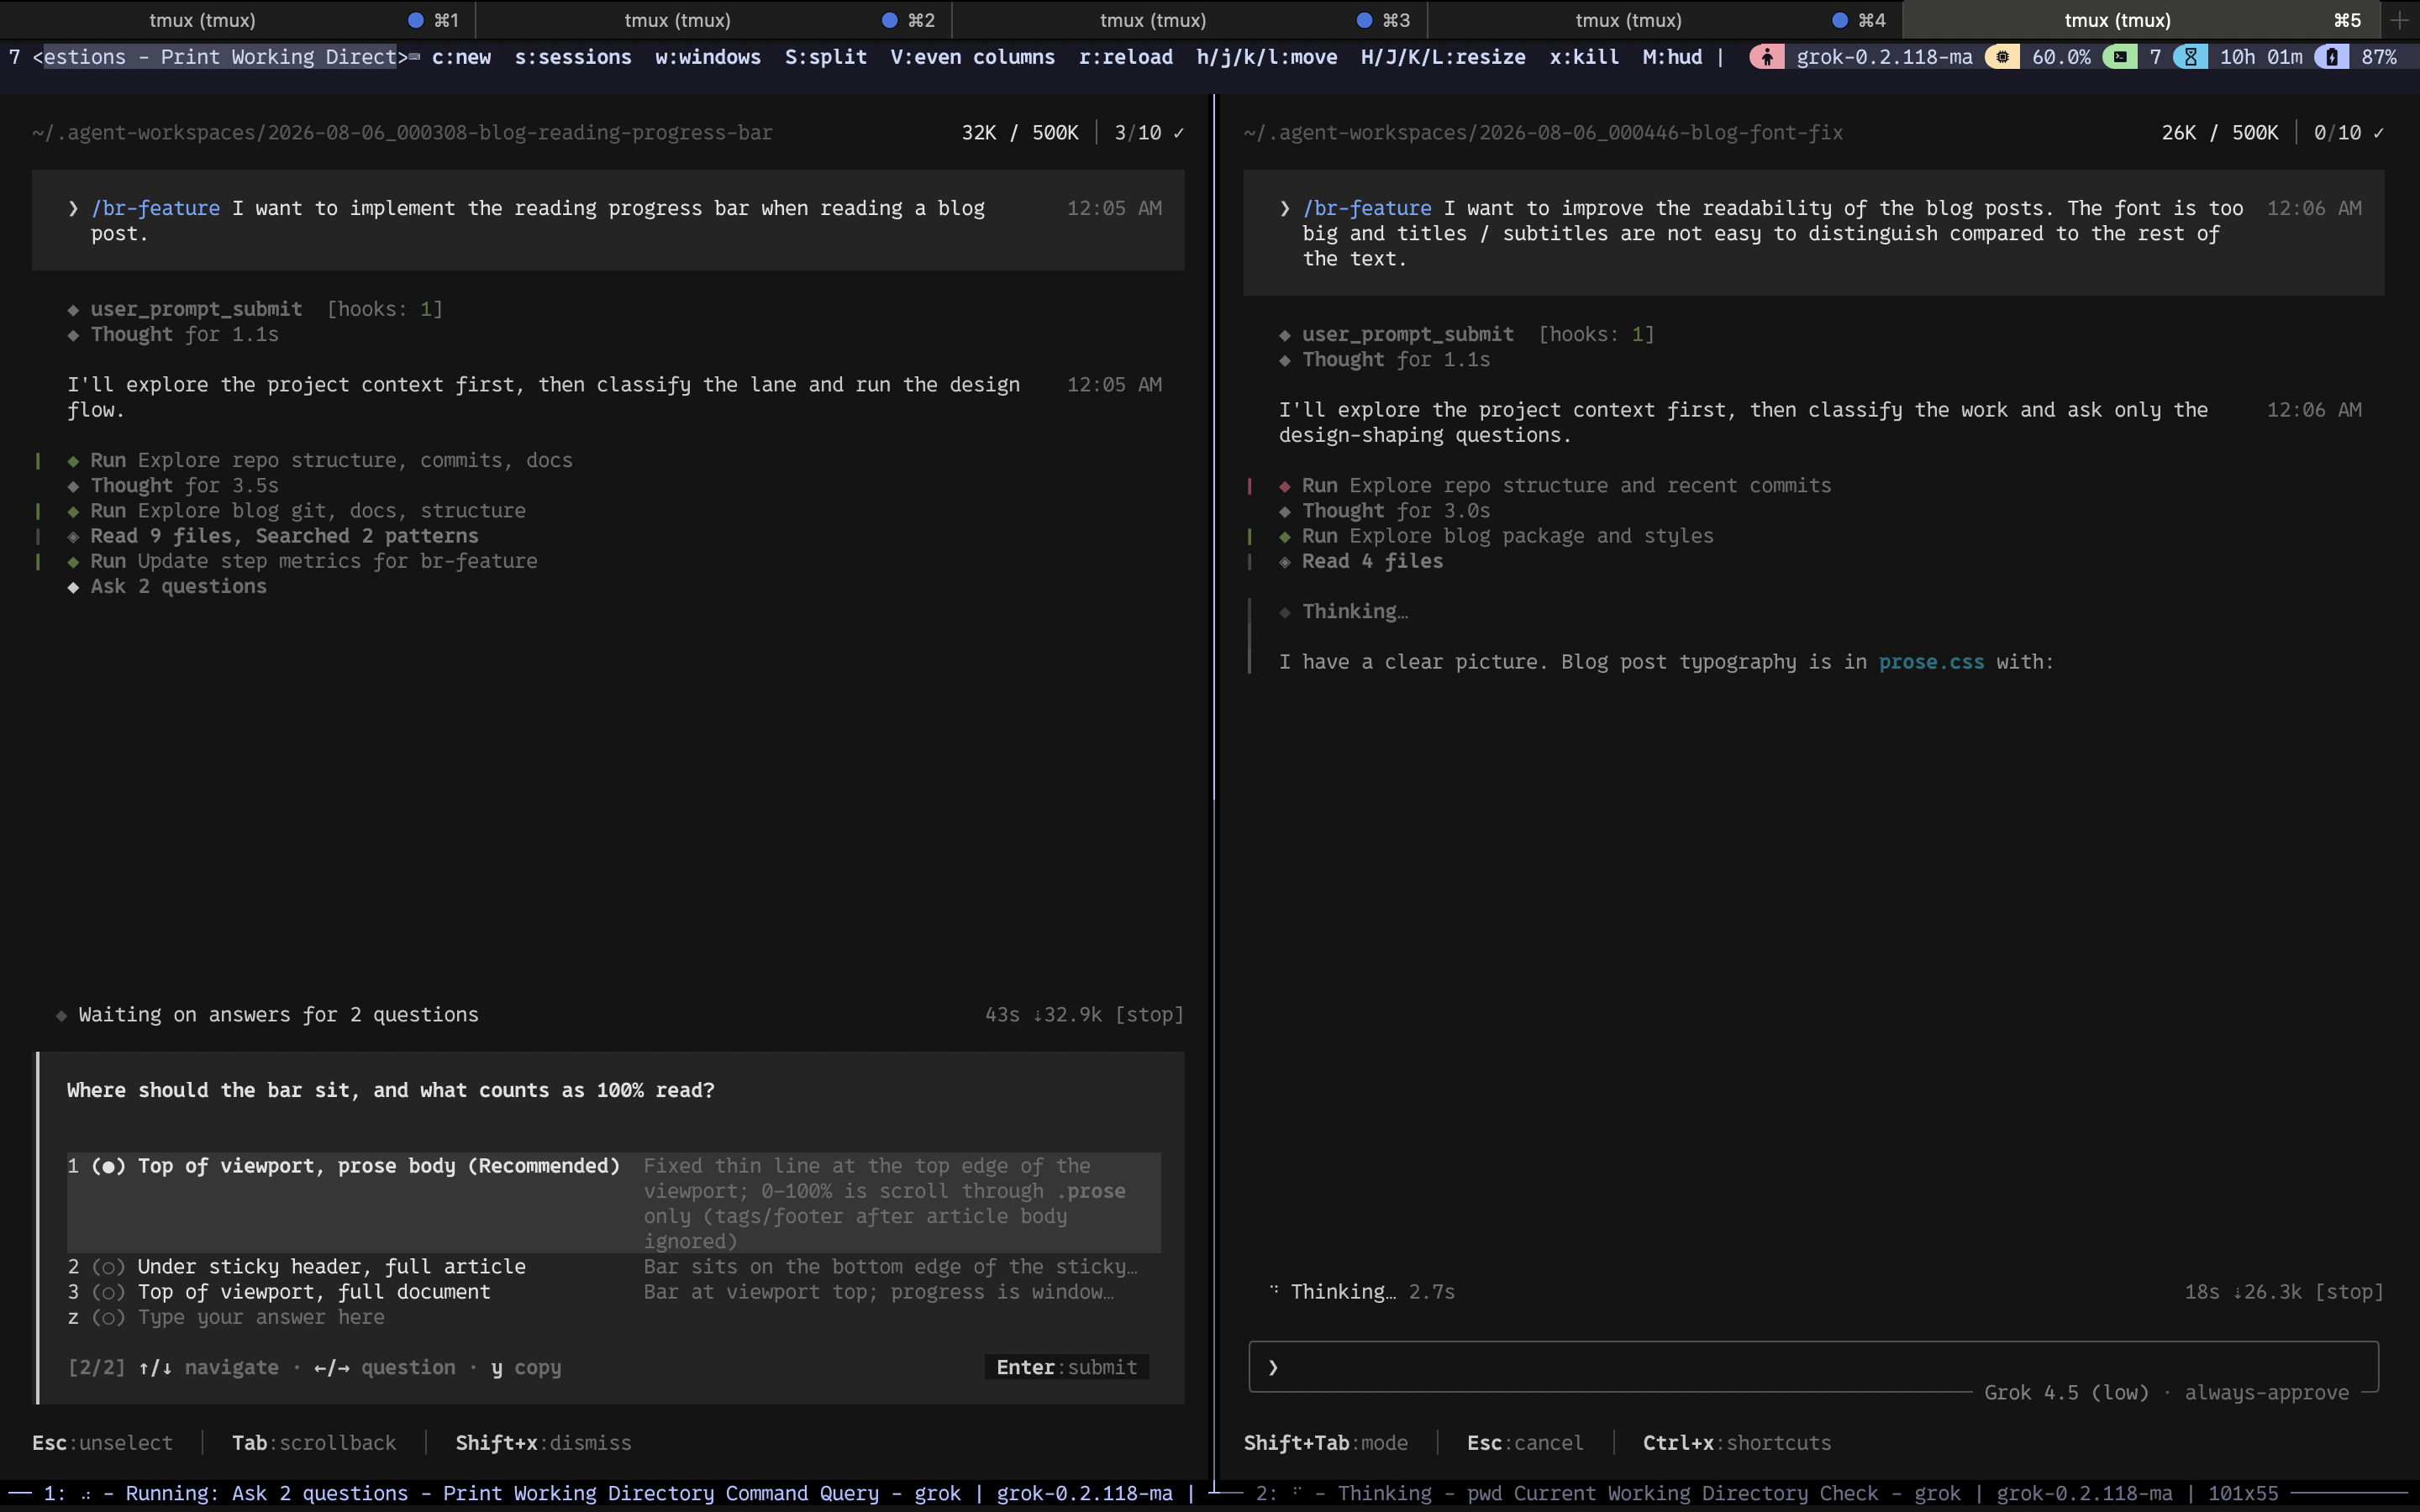The width and height of the screenshot is (2420, 1512).
Task: Click blue activity dot on tab ⌘1
Action: click(x=416, y=20)
